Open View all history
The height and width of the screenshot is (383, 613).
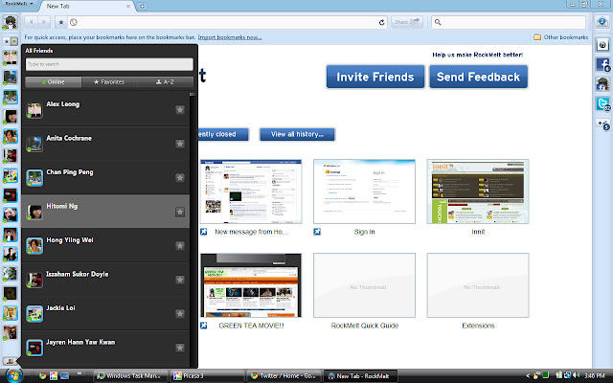click(297, 134)
